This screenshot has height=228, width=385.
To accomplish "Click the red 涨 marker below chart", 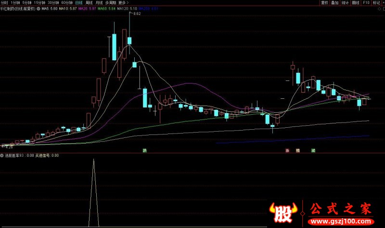I will tap(287, 150).
